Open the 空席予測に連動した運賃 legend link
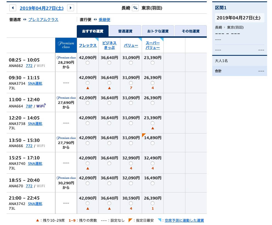The height and width of the screenshot is (225, 272). (184, 220)
